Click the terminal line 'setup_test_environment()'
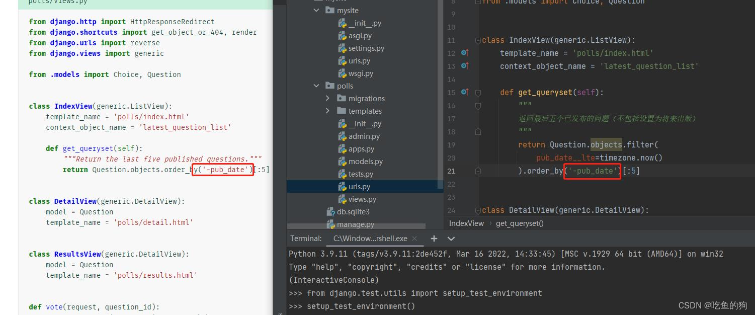Viewport: 755px width, 315px height. tap(361, 306)
